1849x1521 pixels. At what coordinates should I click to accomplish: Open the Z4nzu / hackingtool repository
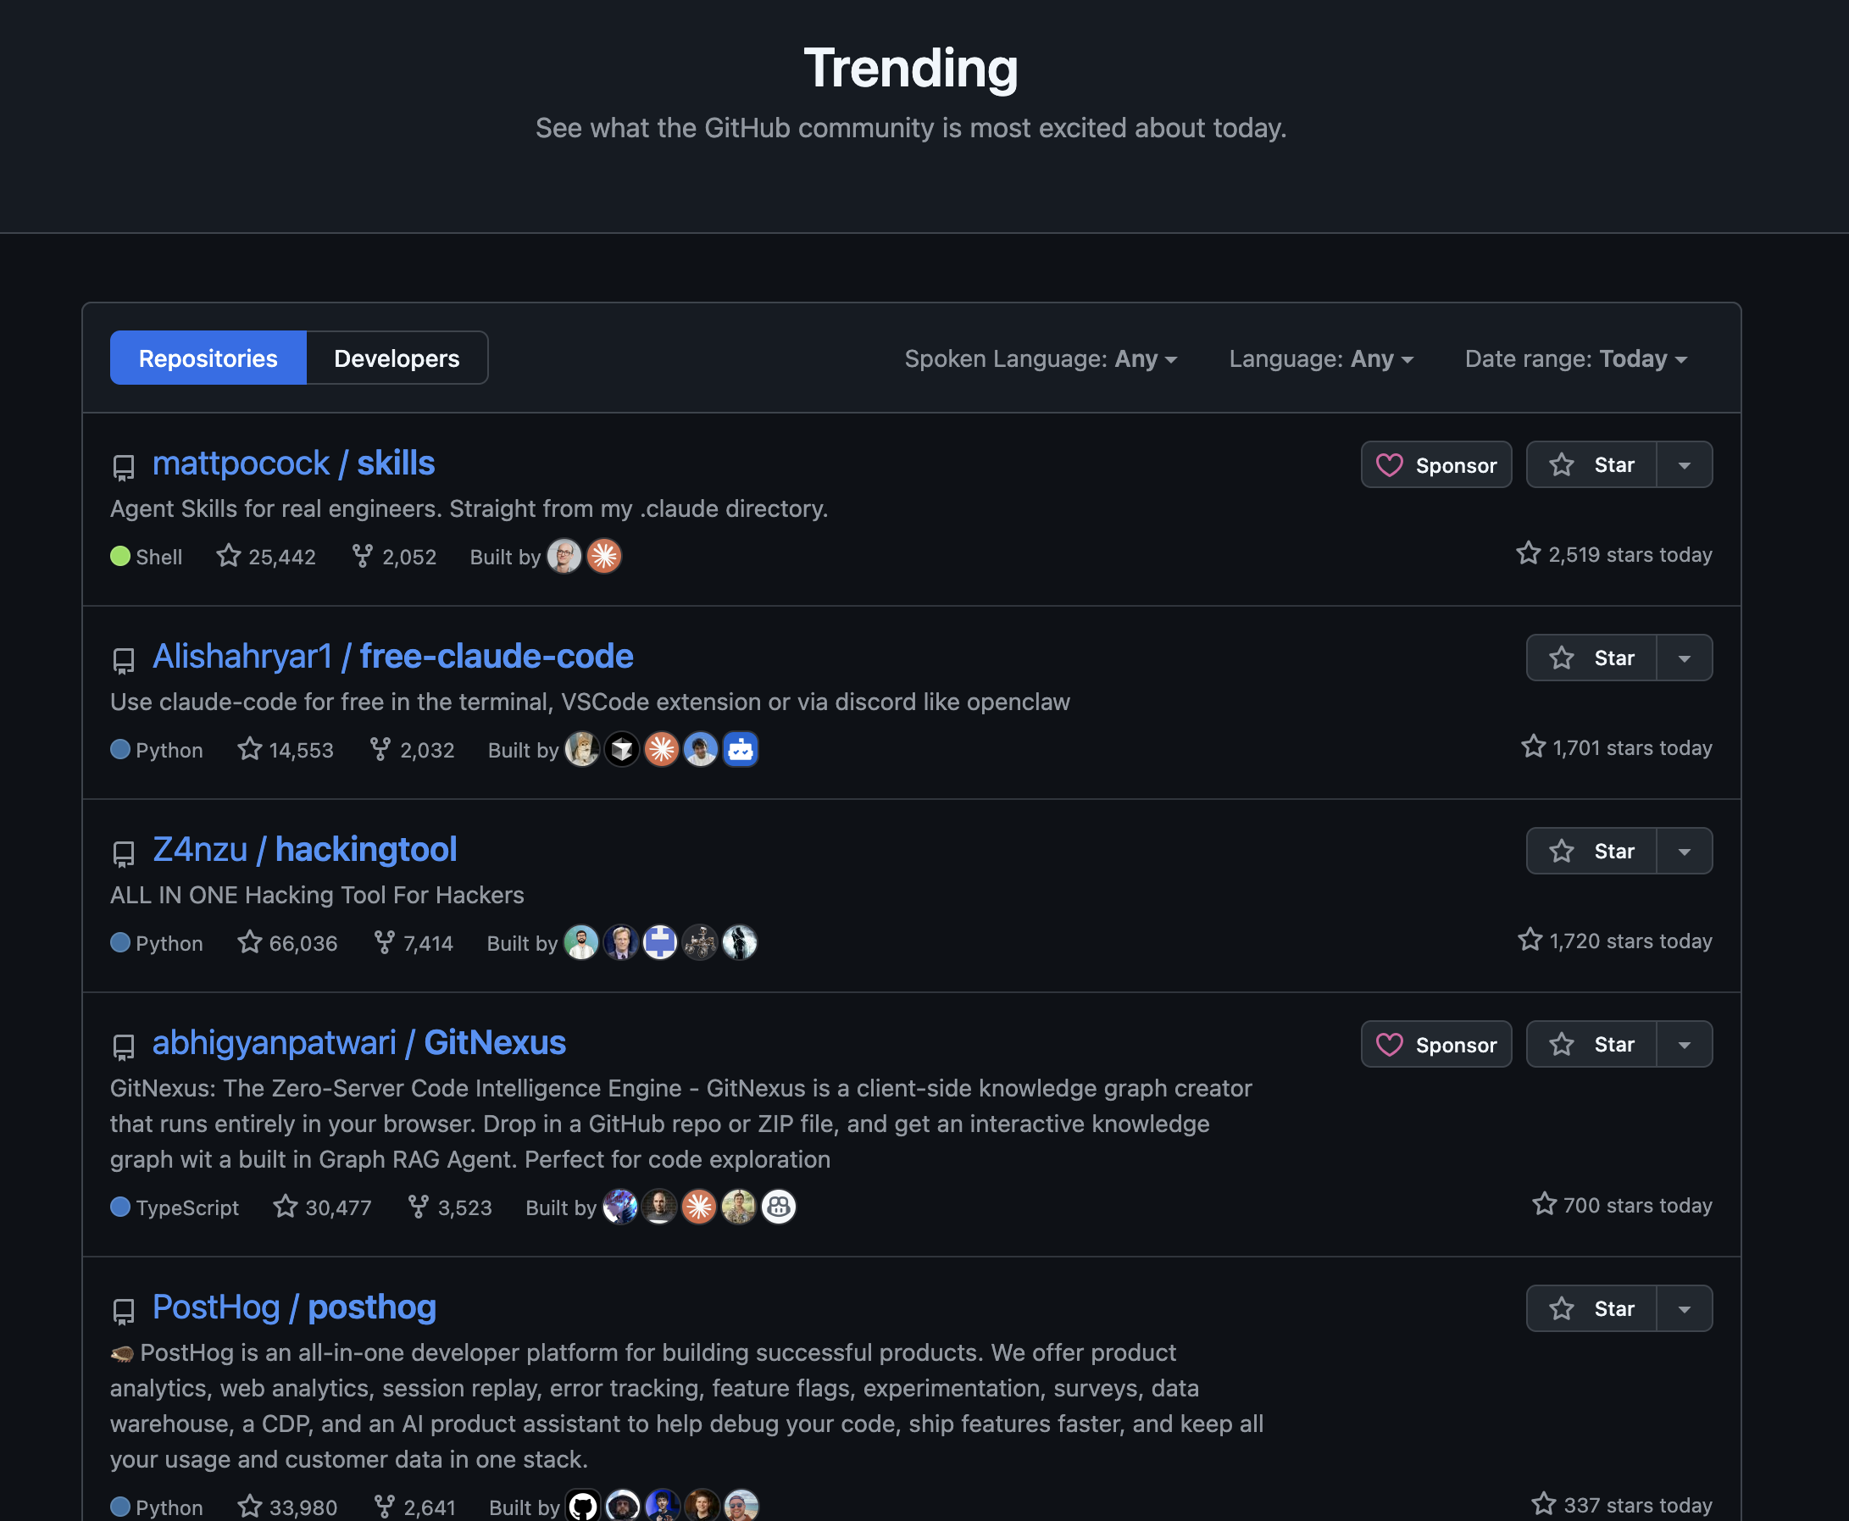(x=304, y=849)
